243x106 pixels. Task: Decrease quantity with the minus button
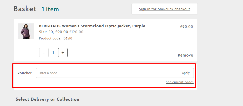(x=44, y=53)
